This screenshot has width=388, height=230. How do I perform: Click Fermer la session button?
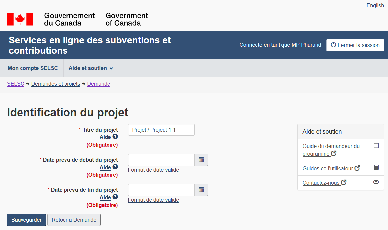[355, 45]
